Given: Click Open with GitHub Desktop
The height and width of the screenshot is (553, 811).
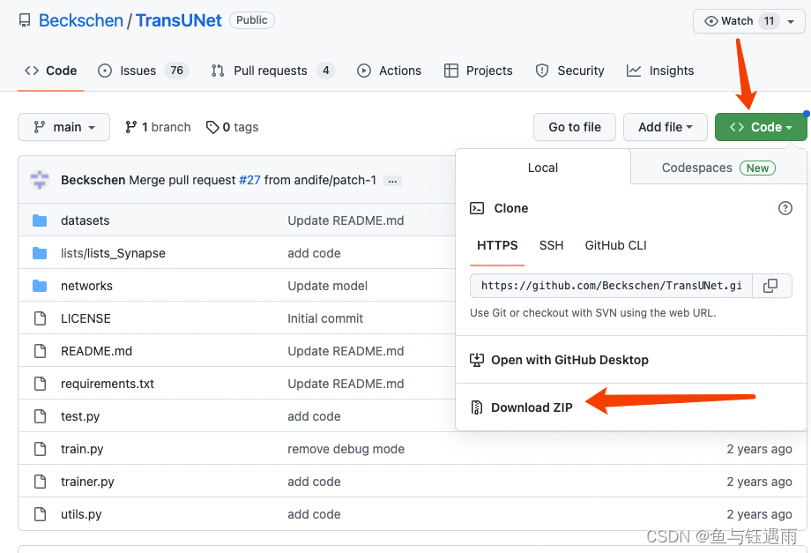Looking at the screenshot, I should click(568, 360).
